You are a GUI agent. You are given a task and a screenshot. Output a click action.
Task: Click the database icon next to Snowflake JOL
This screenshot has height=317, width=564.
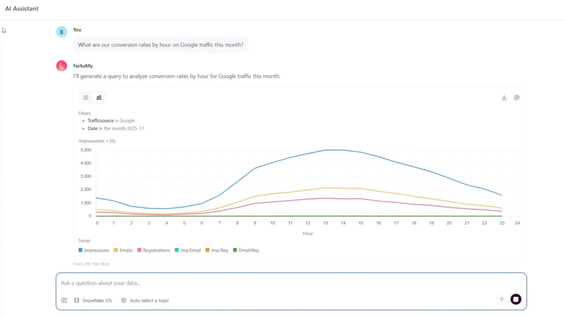(76, 300)
